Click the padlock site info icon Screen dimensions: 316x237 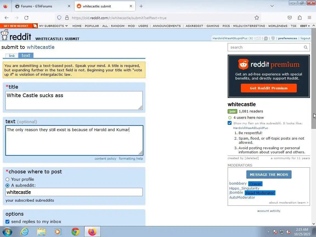click(67, 18)
